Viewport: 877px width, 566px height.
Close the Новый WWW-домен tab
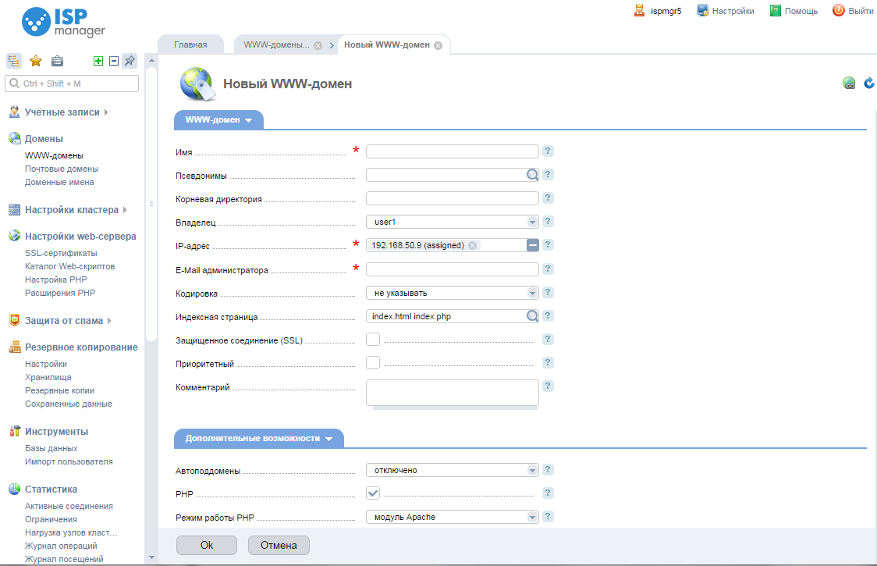[438, 45]
